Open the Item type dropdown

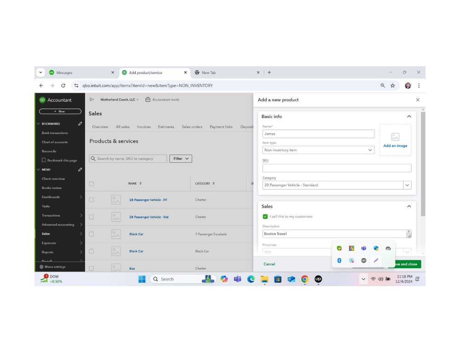tap(318, 150)
